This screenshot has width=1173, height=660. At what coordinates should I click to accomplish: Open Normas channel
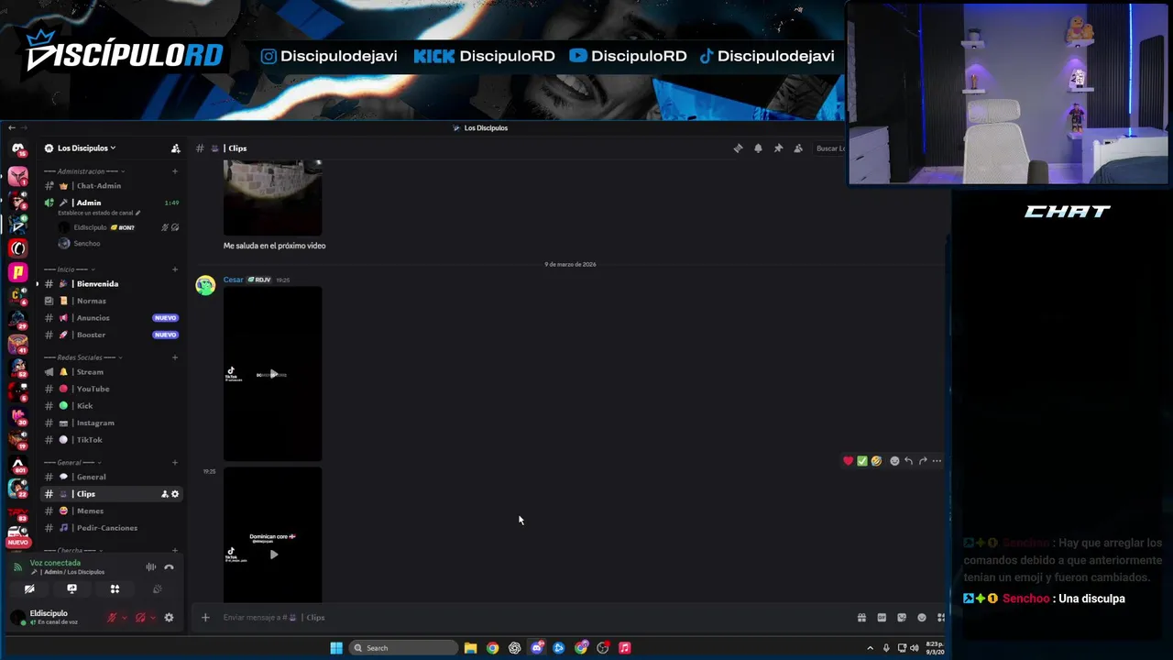click(111, 301)
